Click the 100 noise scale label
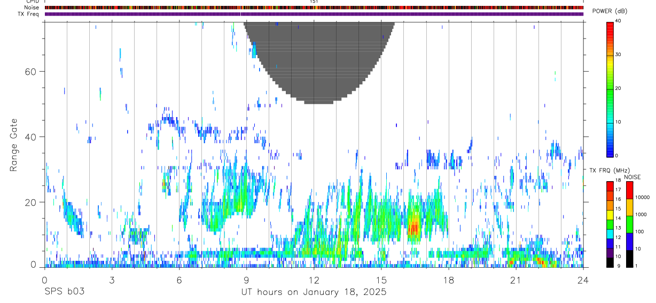656x303 pixels. click(x=639, y=231)
